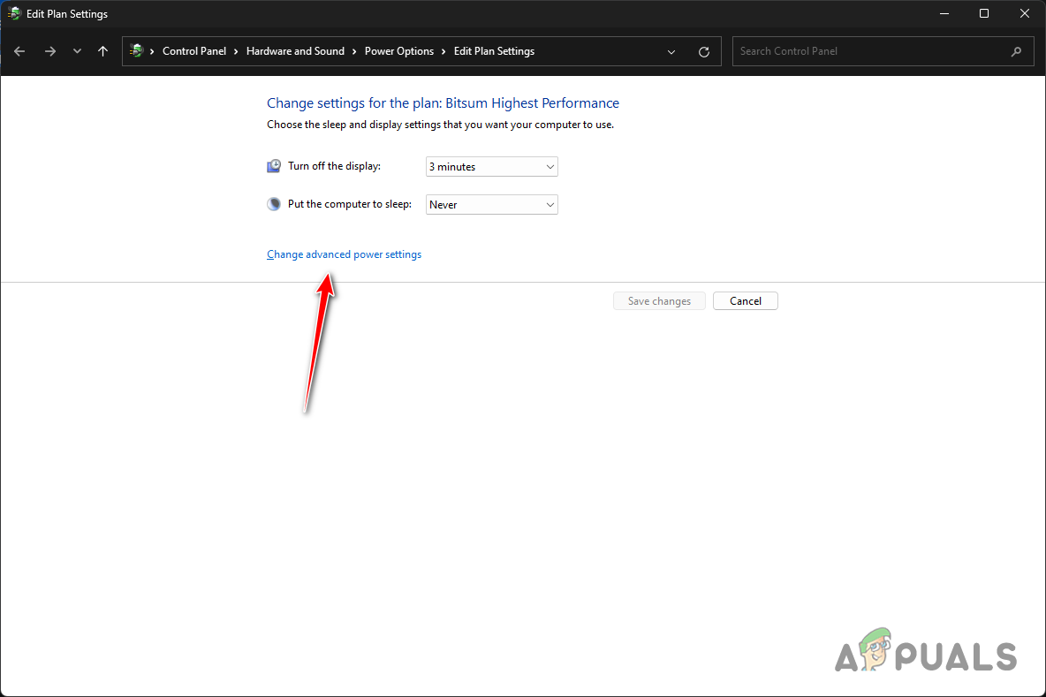Viewport: 1046px width, 697px height.
Task: Click the Cancel button
Action: tap(745, 300)
